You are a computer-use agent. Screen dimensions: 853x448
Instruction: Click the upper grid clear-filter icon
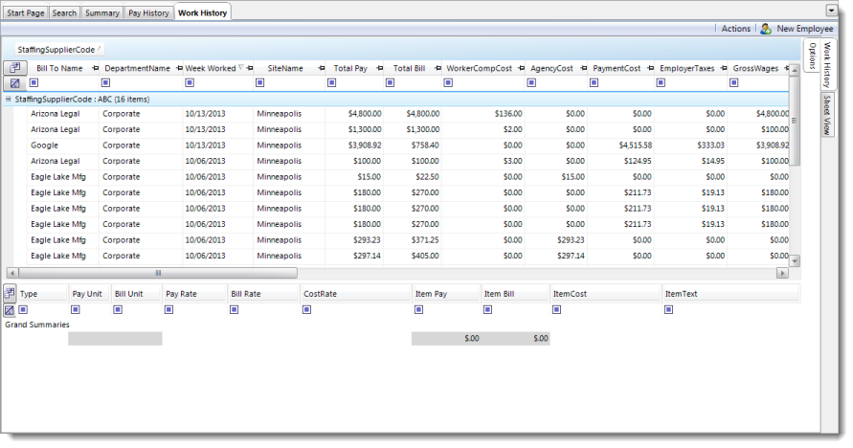point(14,83)
